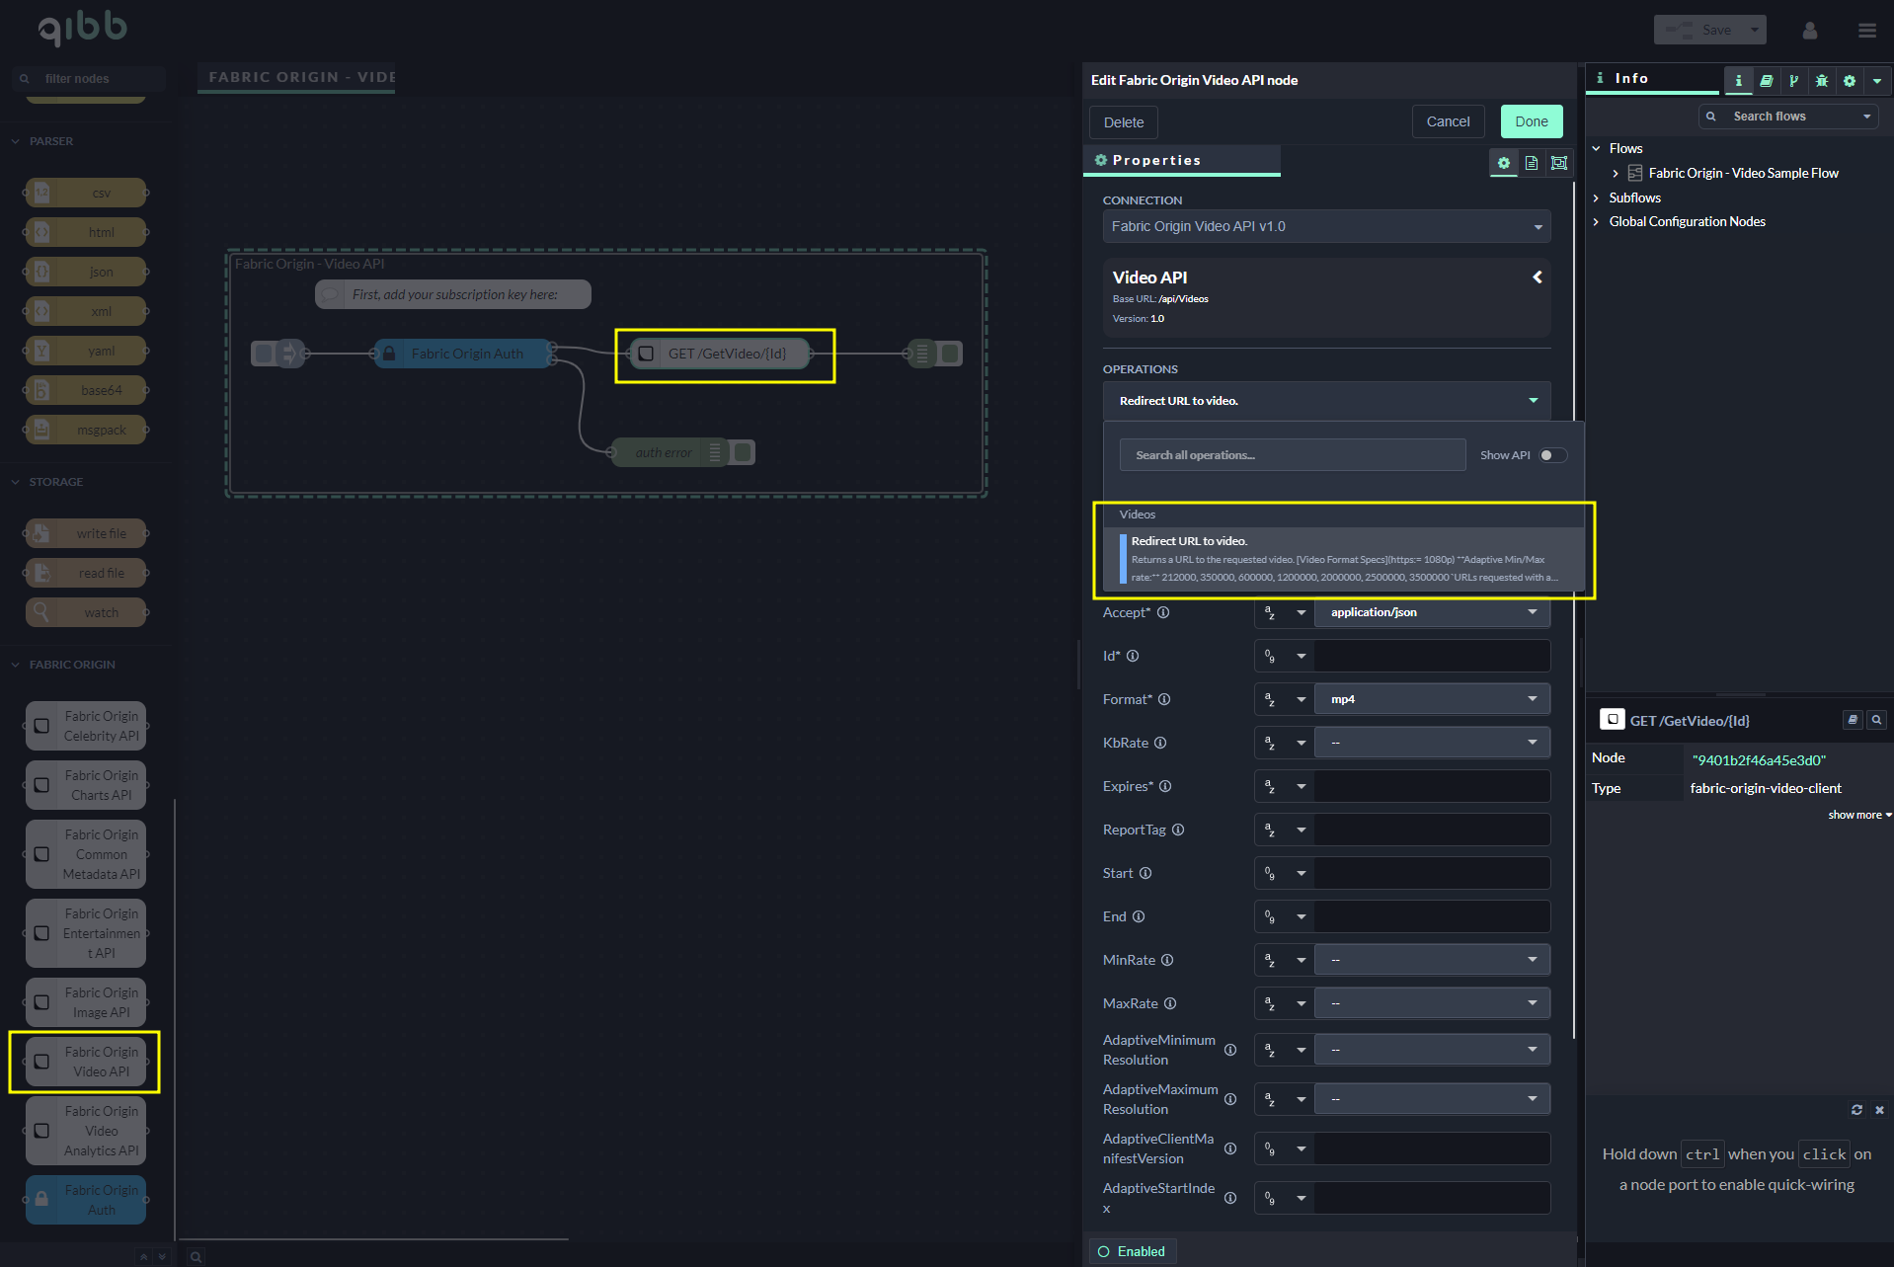Click the canvas search icon at bottom
1894x1267 pixels.
[197, 1256]
